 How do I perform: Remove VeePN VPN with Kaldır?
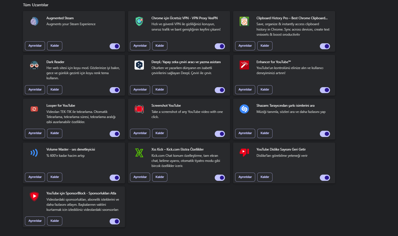(x=160, y=46)
